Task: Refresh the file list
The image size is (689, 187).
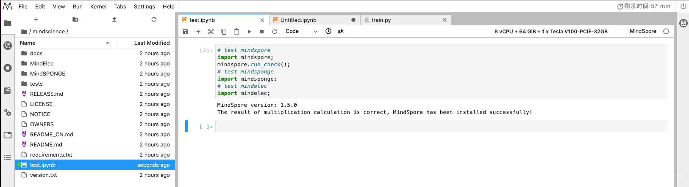Action: tap(154, 19)
